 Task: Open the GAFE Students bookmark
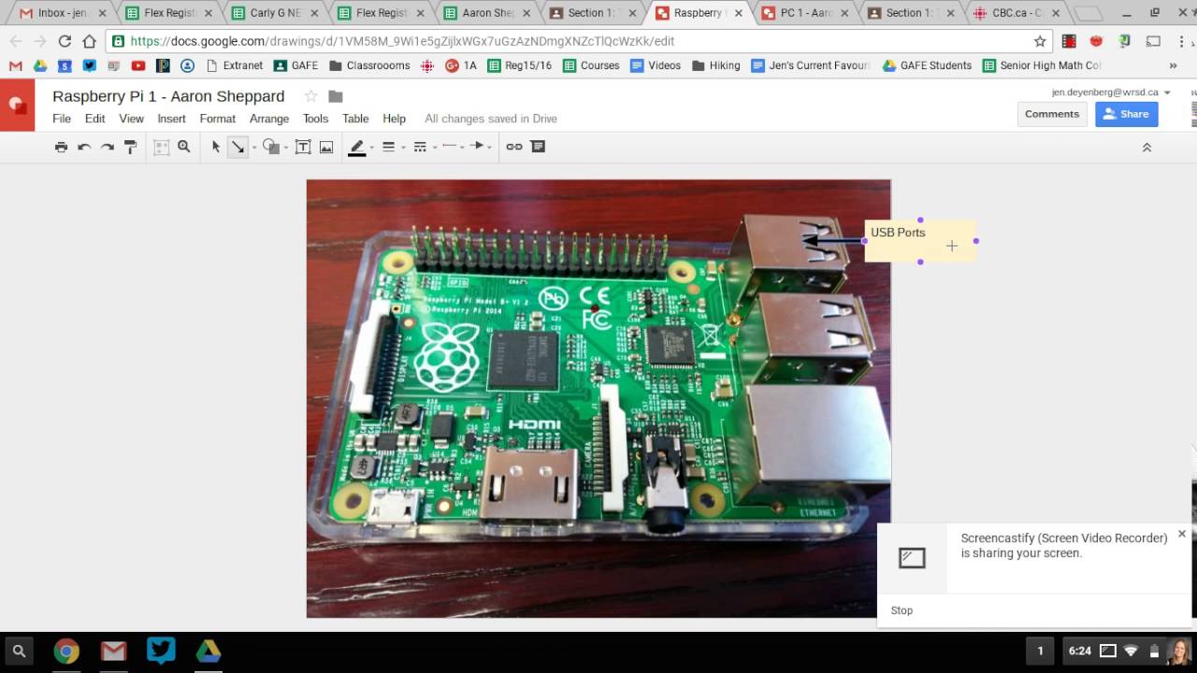pyautogui.click(x=927, y=65)
